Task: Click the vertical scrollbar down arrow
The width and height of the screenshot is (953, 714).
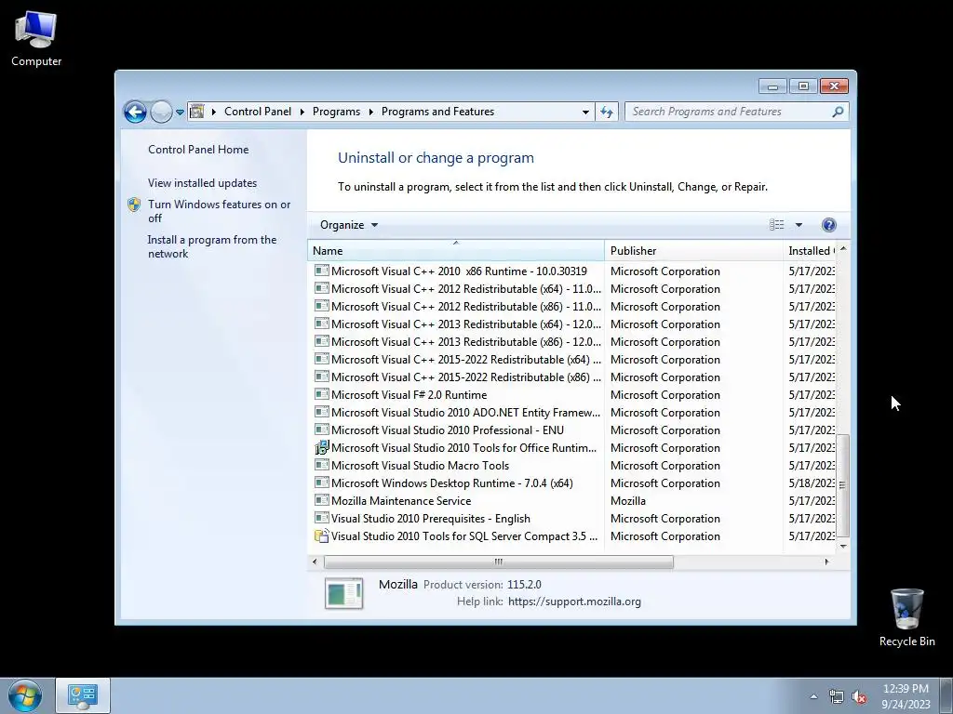Action: click(x=843, y=547)
